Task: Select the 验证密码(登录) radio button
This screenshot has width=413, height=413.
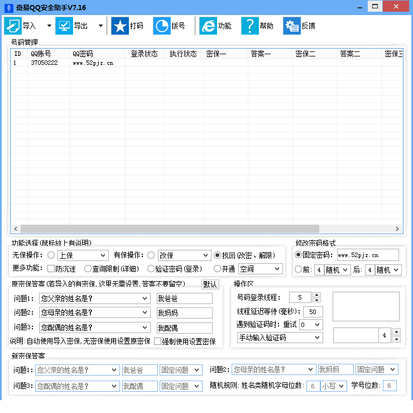Action: tap(151, 269)
